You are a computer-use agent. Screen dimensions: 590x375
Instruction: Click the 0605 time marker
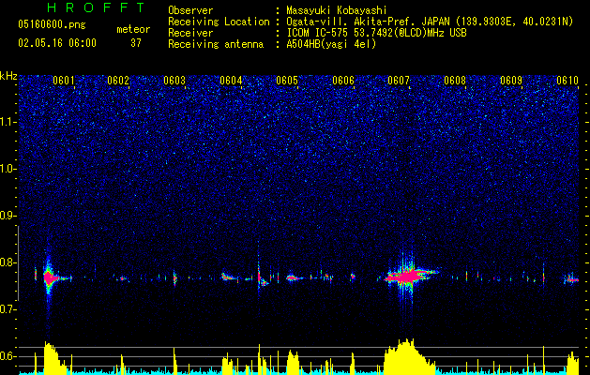287,81
